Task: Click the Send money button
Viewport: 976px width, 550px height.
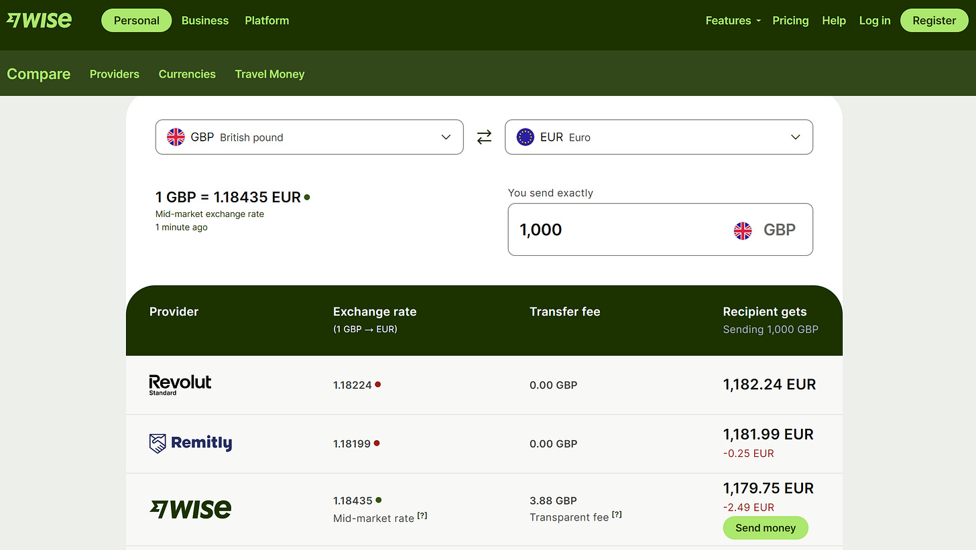Action: (766, 528)
